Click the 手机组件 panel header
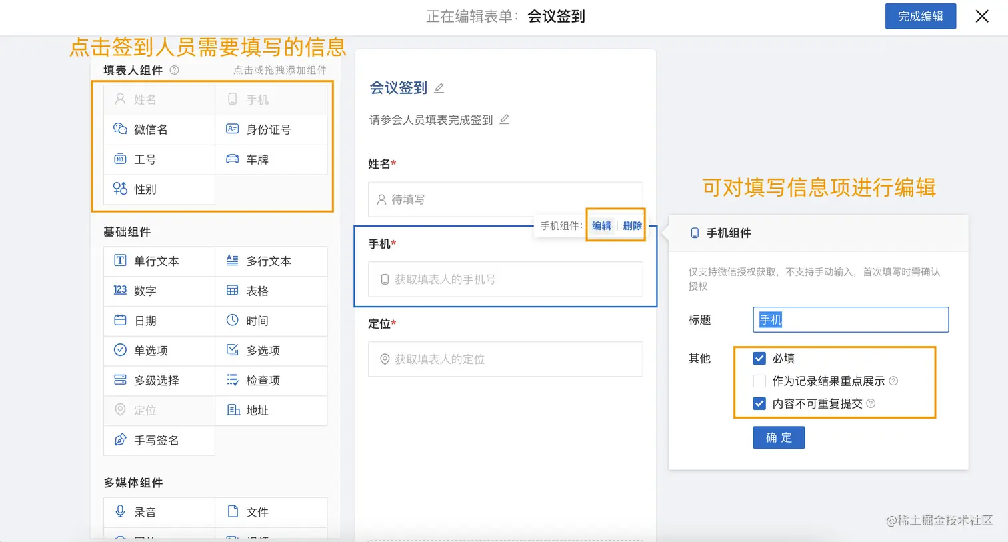This screenshot has height=542, width=1008. coord(819,233)
